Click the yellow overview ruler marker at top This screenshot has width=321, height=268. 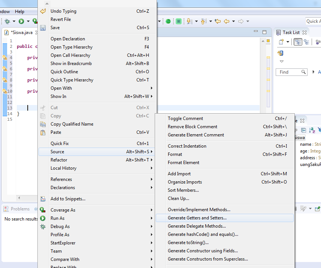point(268,41)
